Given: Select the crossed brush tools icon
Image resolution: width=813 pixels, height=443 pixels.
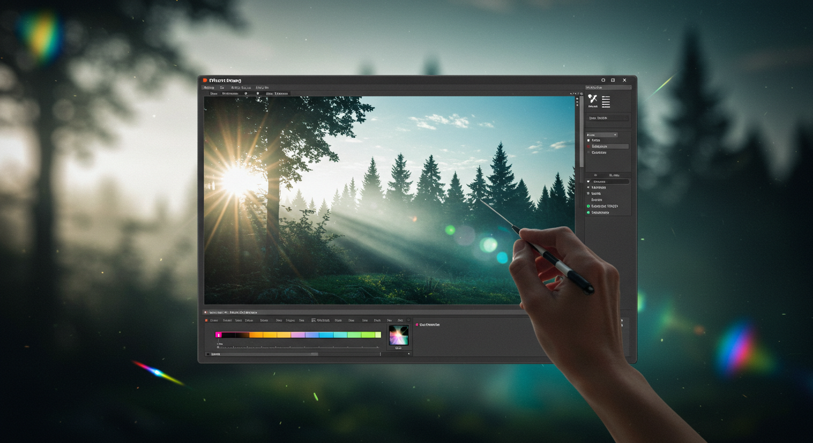Looking at the screenshot, I should click(593, 98).
